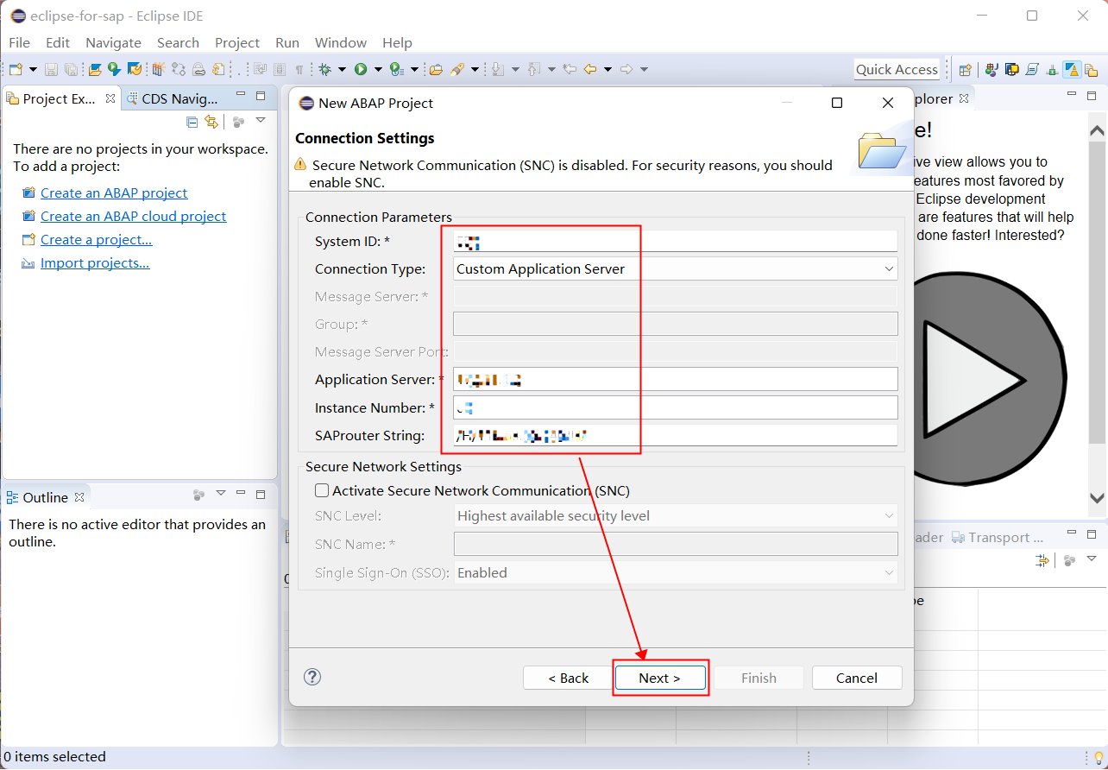Open the Run dropdown arrow
Viewport: 1108px width, 770px height.
[x=378, y=69]
